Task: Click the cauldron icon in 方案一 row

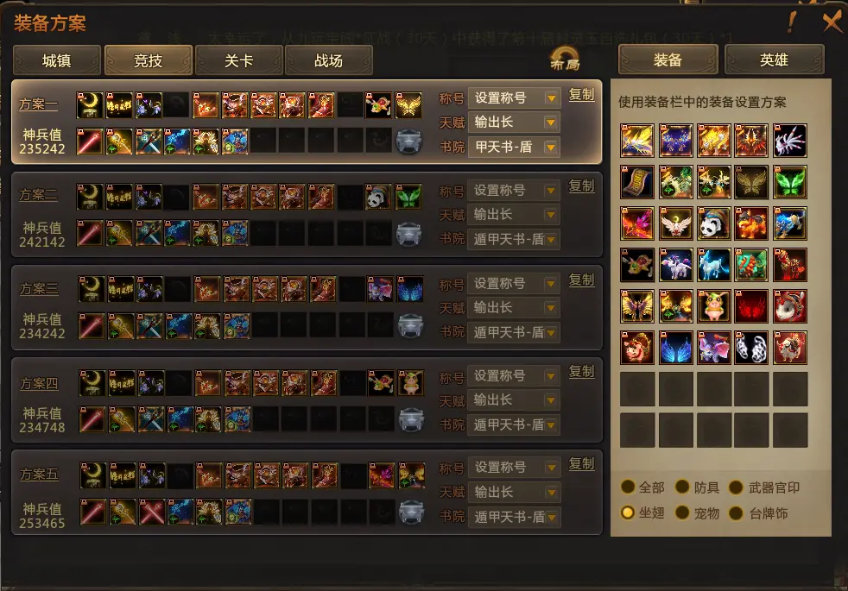Action: pos(408,142)
